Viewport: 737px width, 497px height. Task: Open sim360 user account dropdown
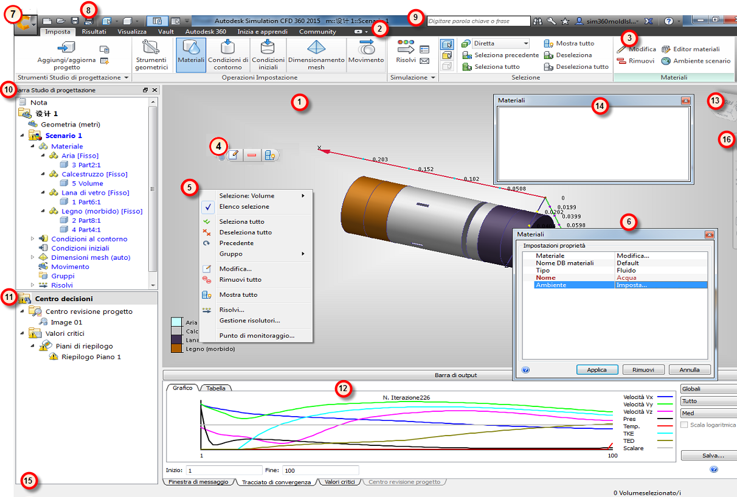tap(607, 21)
